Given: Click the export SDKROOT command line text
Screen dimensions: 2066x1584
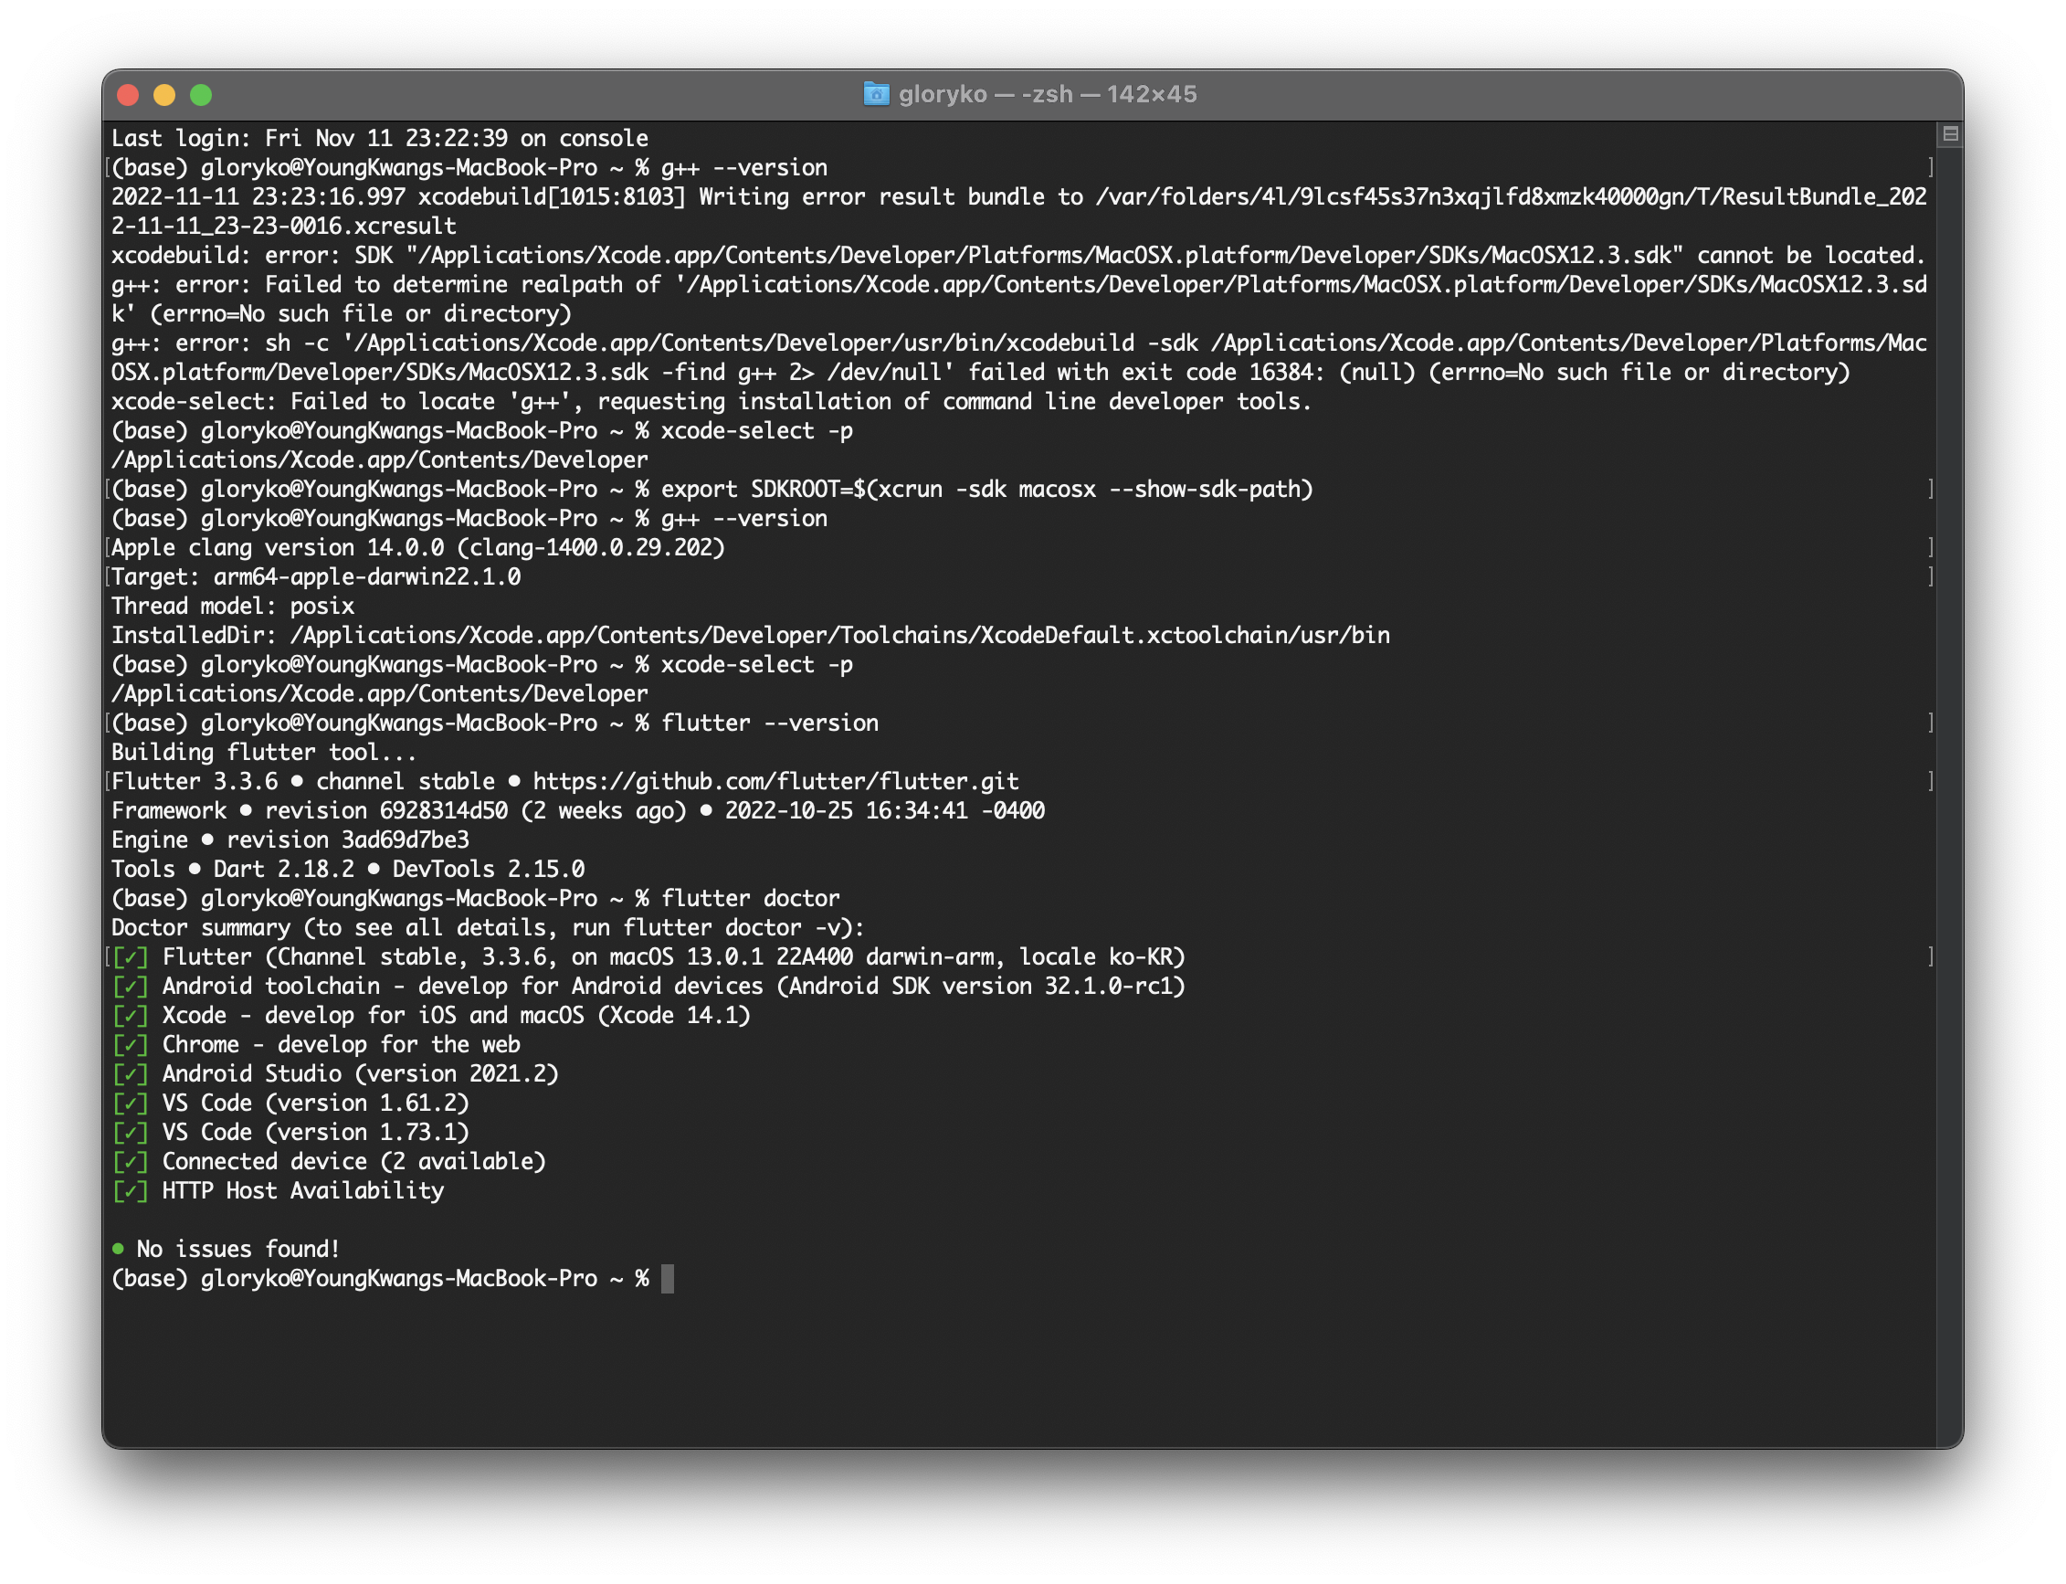Looking at the screenshot, I should (x=986, y=490).
